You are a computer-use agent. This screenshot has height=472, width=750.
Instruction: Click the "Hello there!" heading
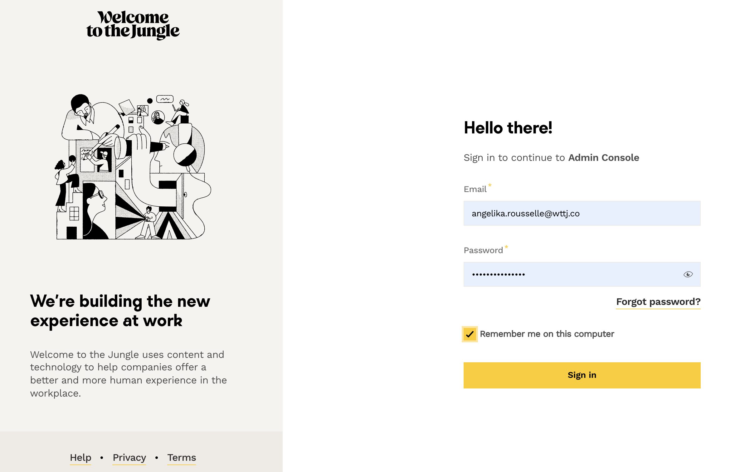[x=508, y=128]
